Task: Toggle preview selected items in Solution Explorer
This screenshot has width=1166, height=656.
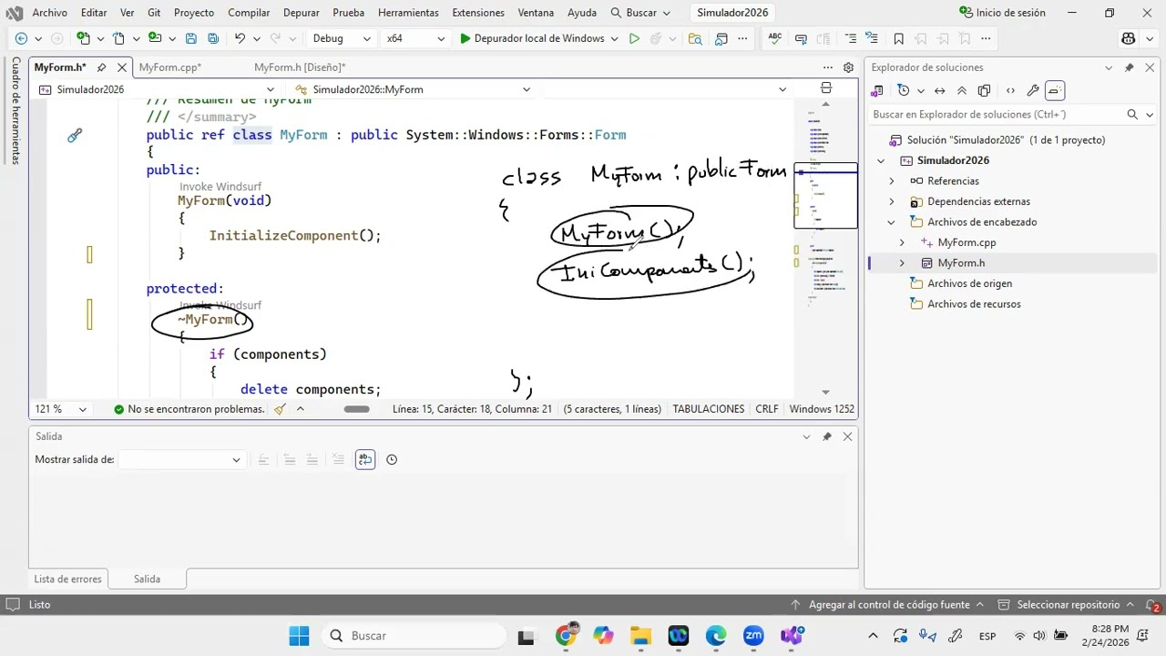Action: 1055,90
